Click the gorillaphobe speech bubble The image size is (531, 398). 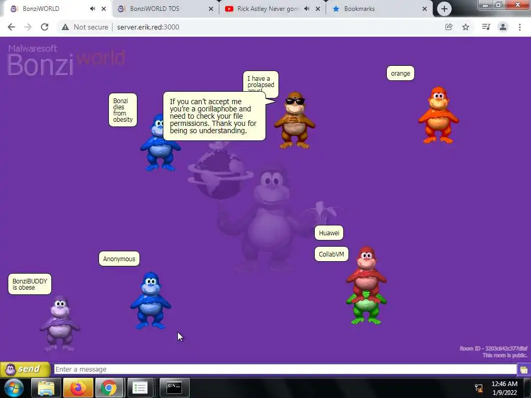[x=214, y=116]
